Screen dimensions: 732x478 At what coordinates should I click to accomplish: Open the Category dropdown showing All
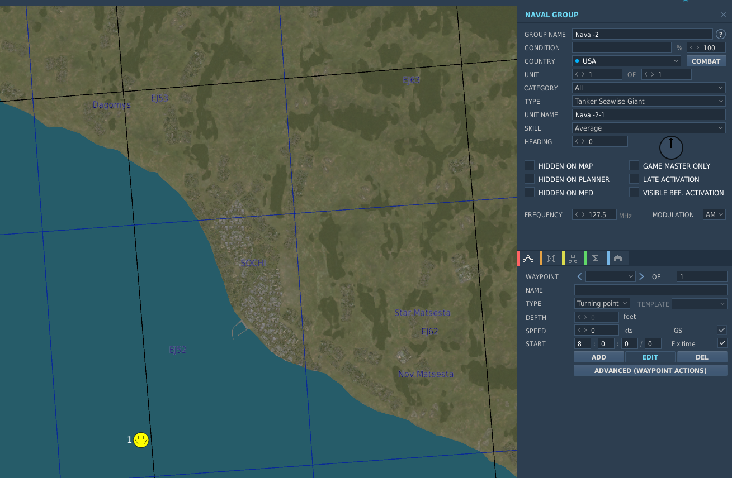click(649, 88)
